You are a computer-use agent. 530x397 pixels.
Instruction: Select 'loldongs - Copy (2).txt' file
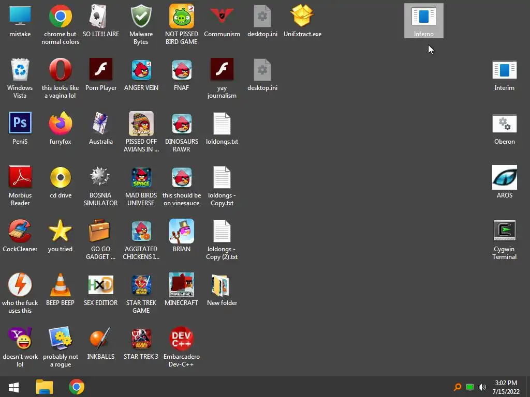coord(222,231)
